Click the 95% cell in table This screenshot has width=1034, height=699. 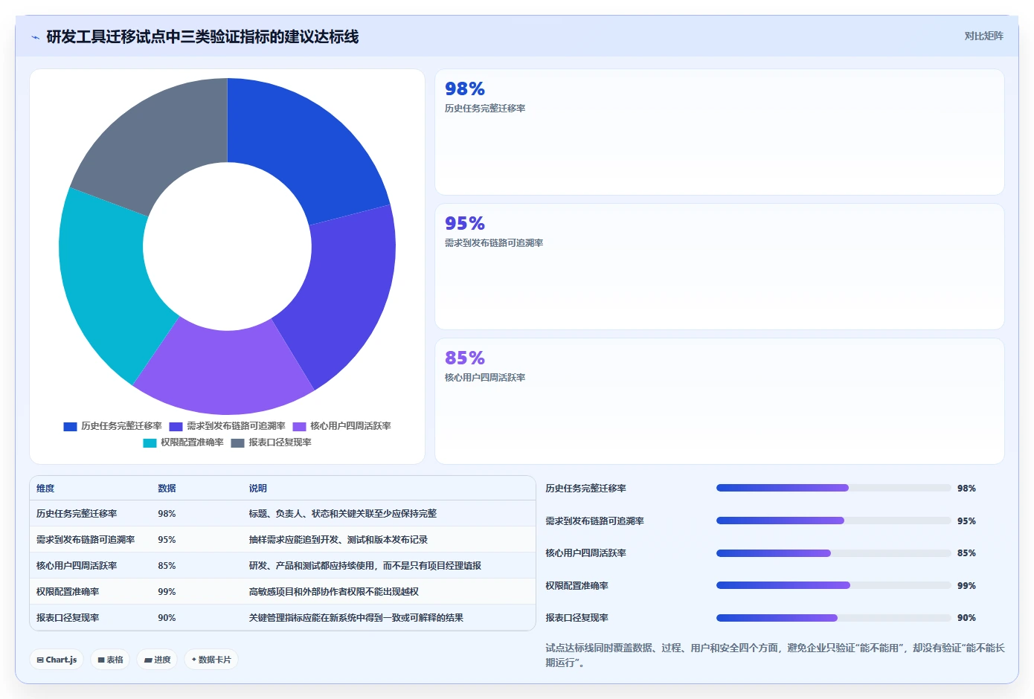(167, 540)
